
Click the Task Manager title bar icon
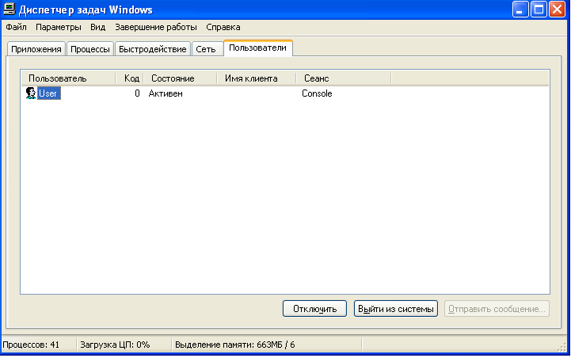[9, 9]
